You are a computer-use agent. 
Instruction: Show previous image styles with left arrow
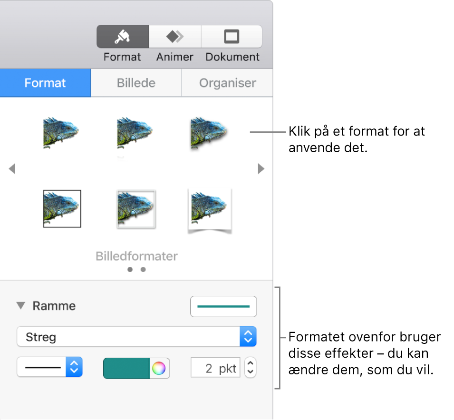(x=12, y=168)
